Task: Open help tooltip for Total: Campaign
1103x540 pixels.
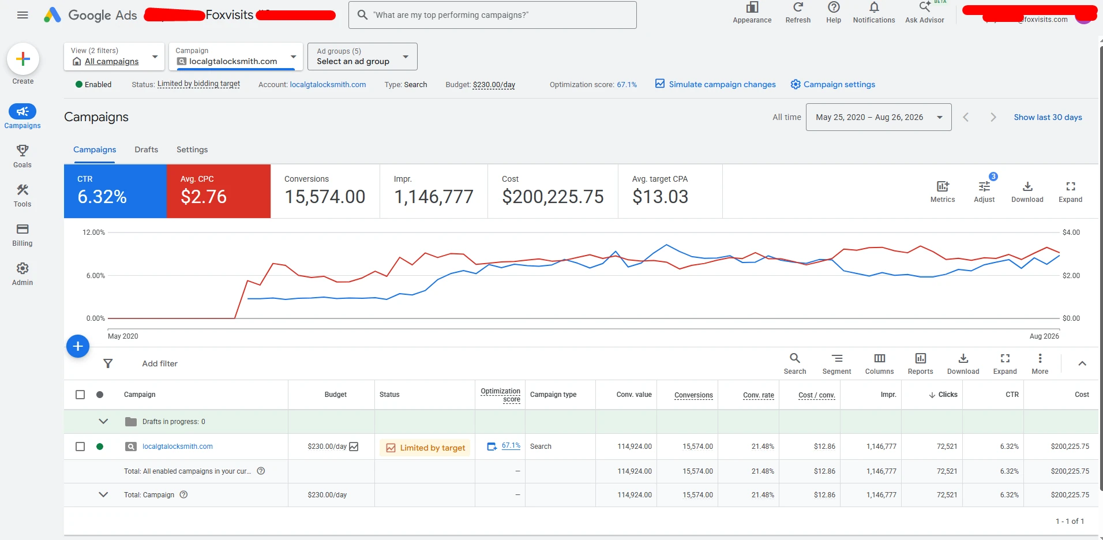Action: tap(183, 494)
